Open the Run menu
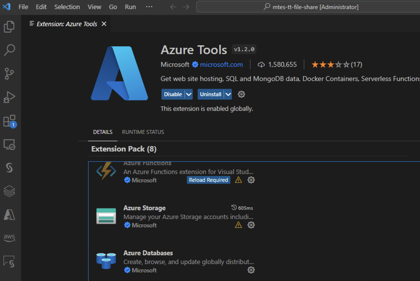Viewport: 420px width, 281px height. 130,7
